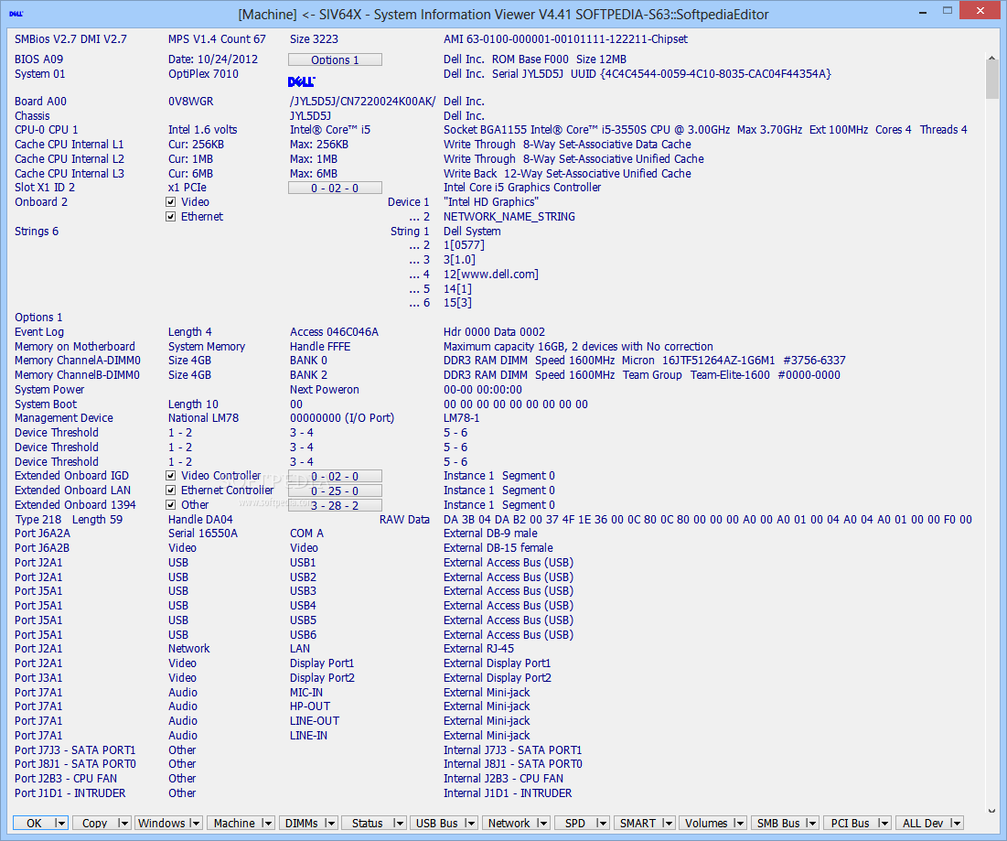Open the OK button dropdown arrow

(x=60, y=823)
